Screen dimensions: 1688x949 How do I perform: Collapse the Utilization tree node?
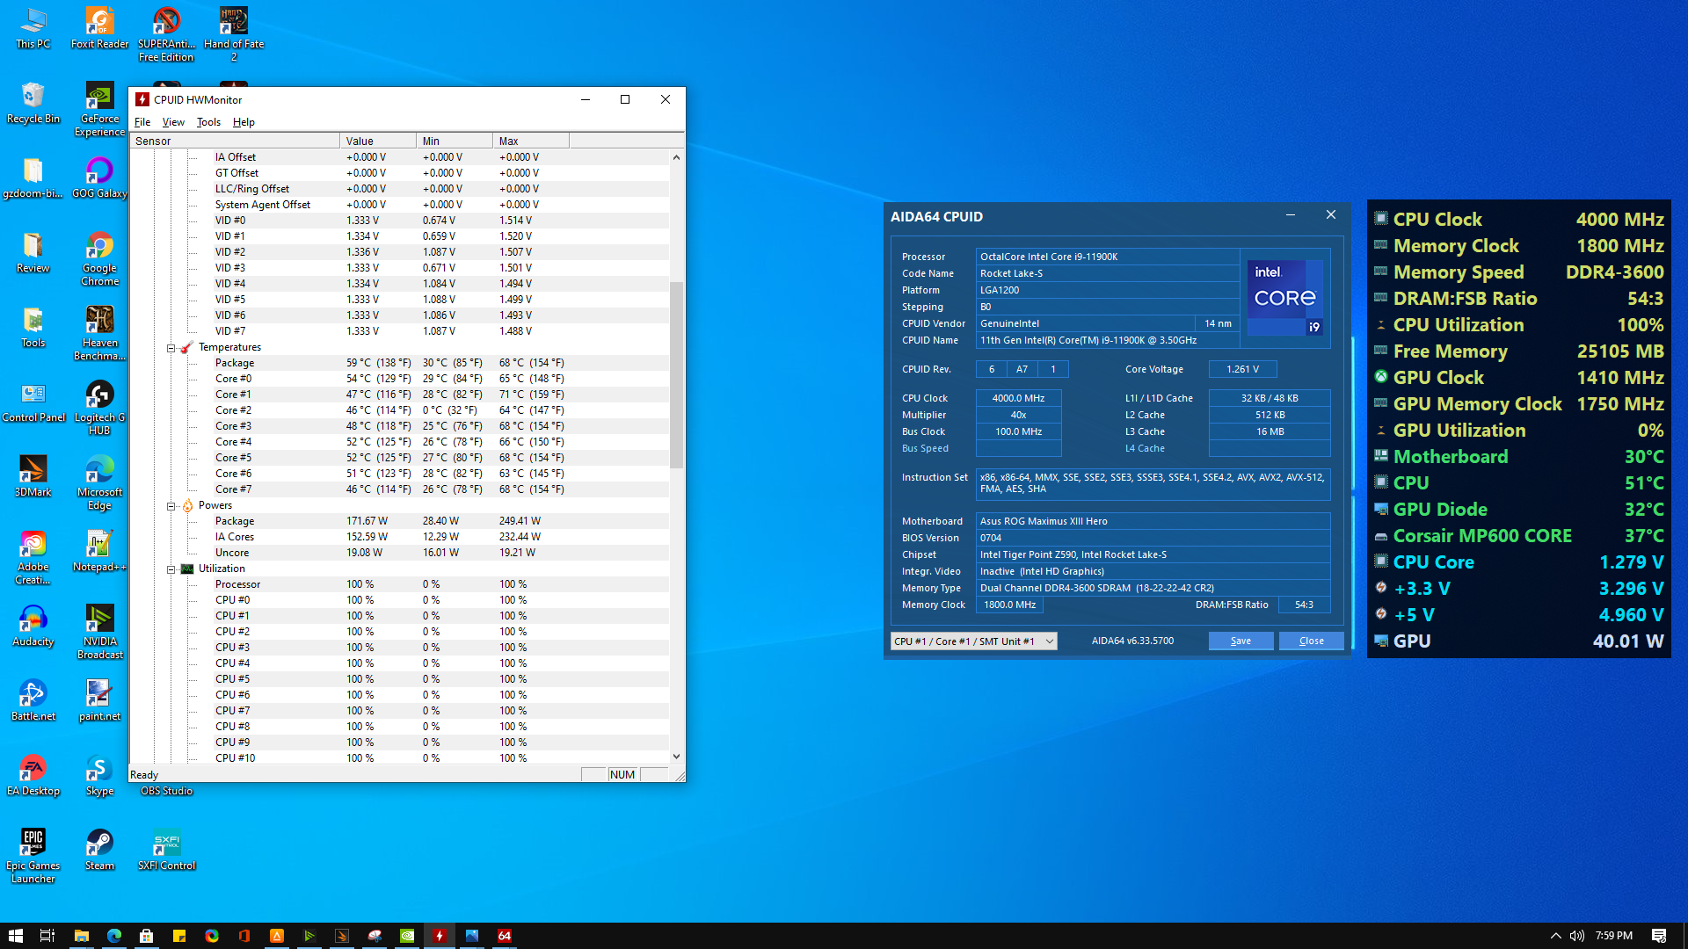171,569
